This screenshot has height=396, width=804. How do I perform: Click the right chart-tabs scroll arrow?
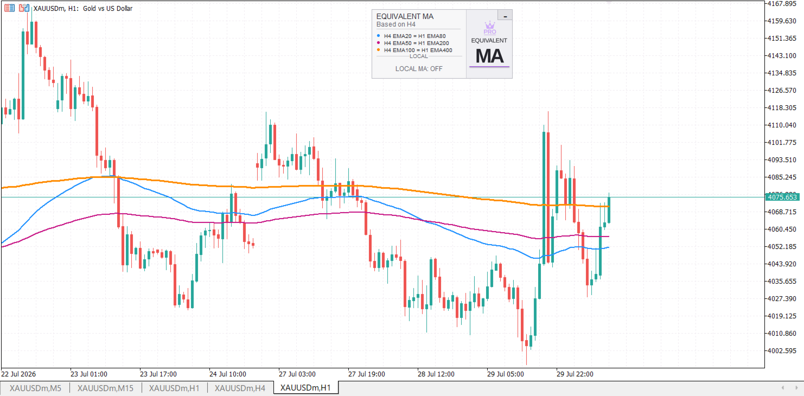[x=796, y=388]
